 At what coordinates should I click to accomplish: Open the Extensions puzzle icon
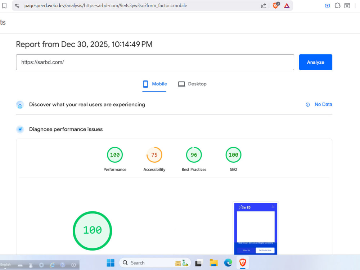click(338, 6)
